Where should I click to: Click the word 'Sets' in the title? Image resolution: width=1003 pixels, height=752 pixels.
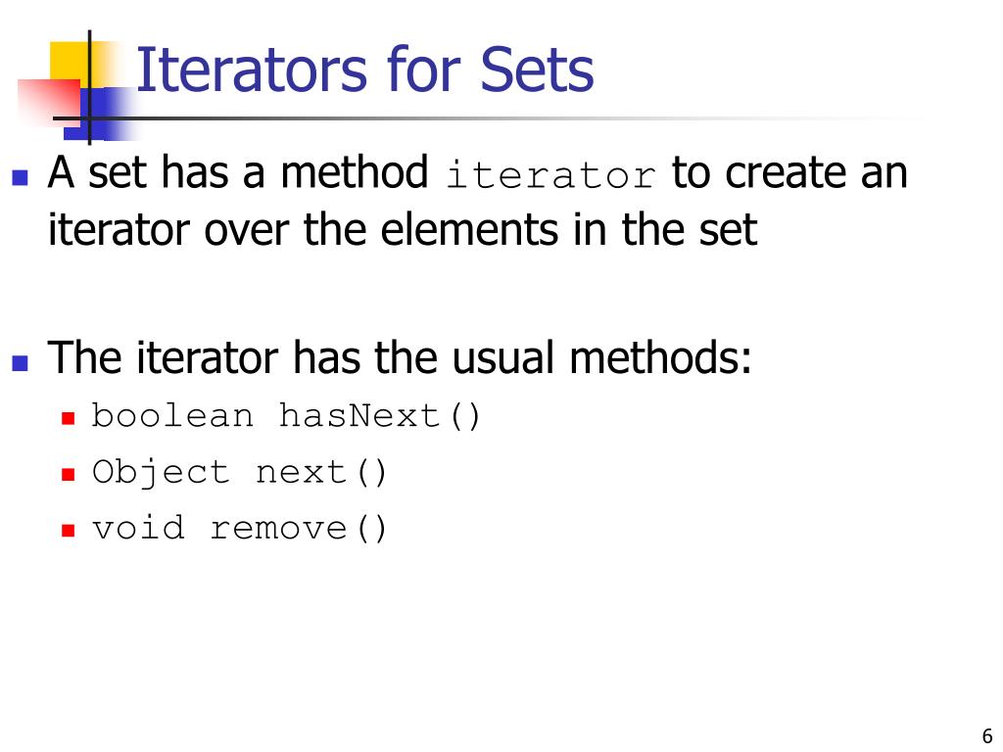pyautogui.click(x=537, y=70)
